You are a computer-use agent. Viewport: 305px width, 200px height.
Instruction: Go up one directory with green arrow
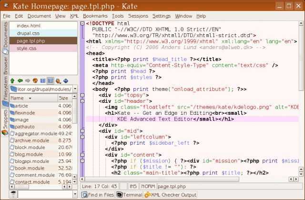click(12, 80)
